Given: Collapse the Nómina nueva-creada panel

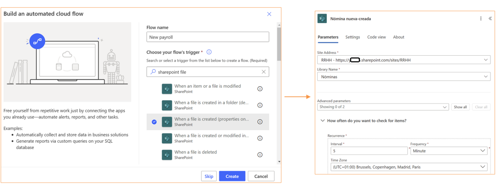Looking at the screenshot, I should pos(490,19).
